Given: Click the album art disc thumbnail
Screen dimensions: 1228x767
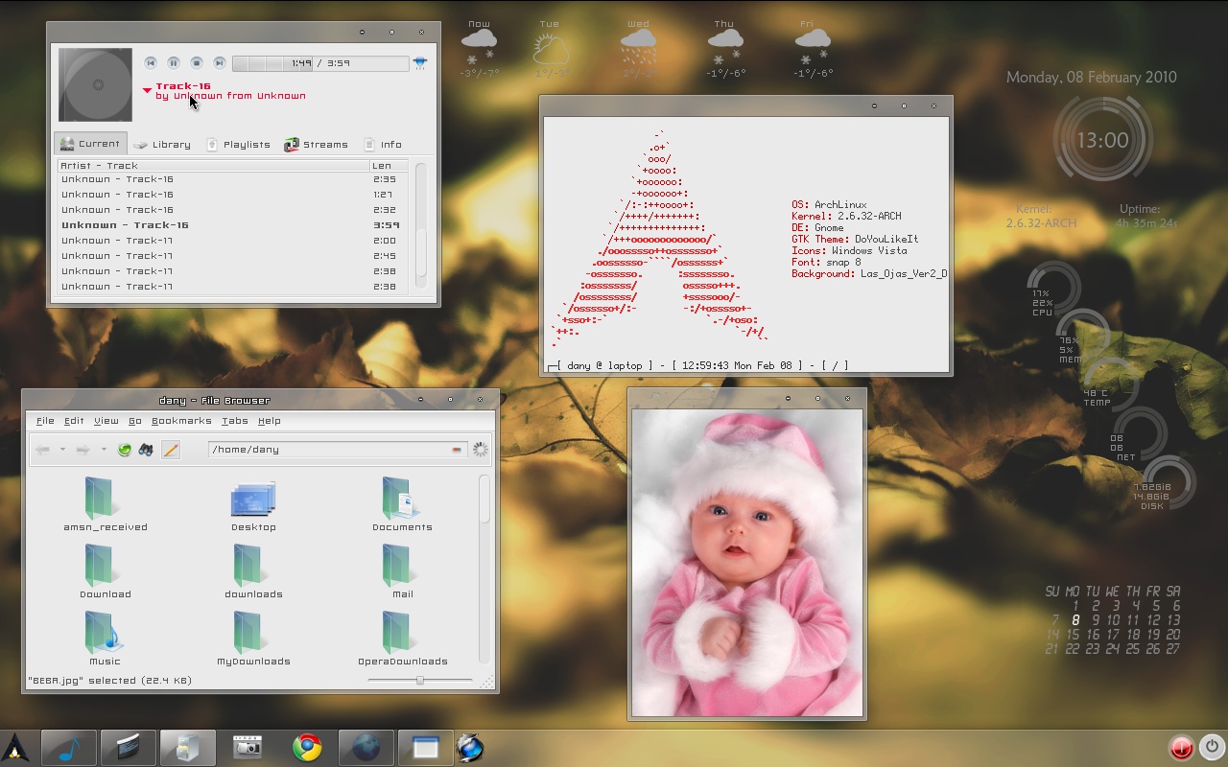Looking at the screenshot, I should [95, 85].
